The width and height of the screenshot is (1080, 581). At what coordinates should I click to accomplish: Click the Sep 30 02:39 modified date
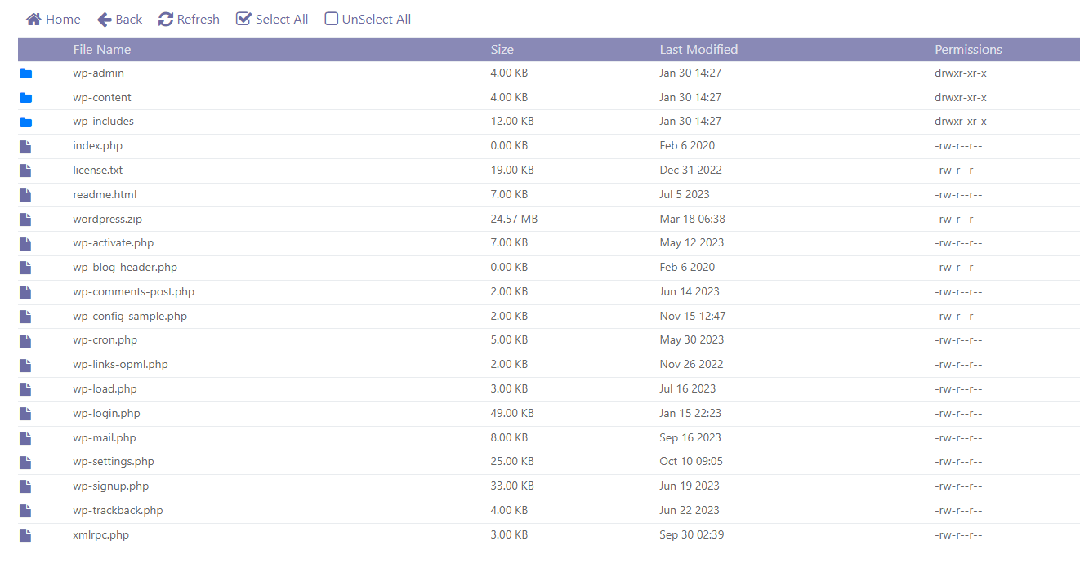coord(691,534)
